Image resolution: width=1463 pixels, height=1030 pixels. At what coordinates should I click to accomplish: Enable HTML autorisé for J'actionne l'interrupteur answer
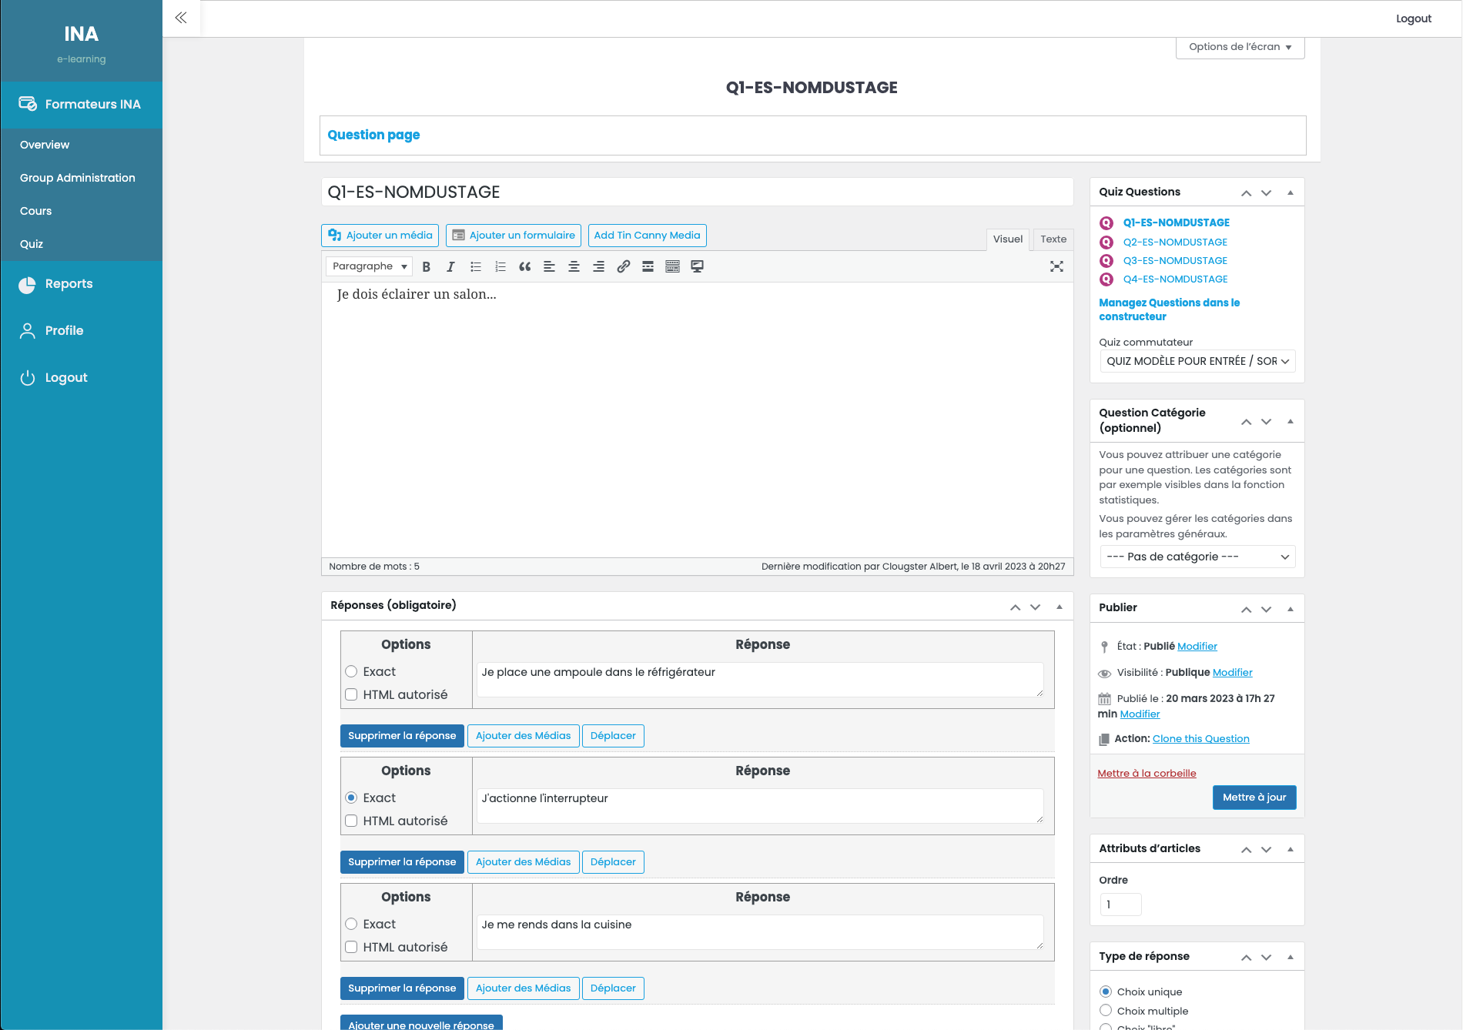351,821
